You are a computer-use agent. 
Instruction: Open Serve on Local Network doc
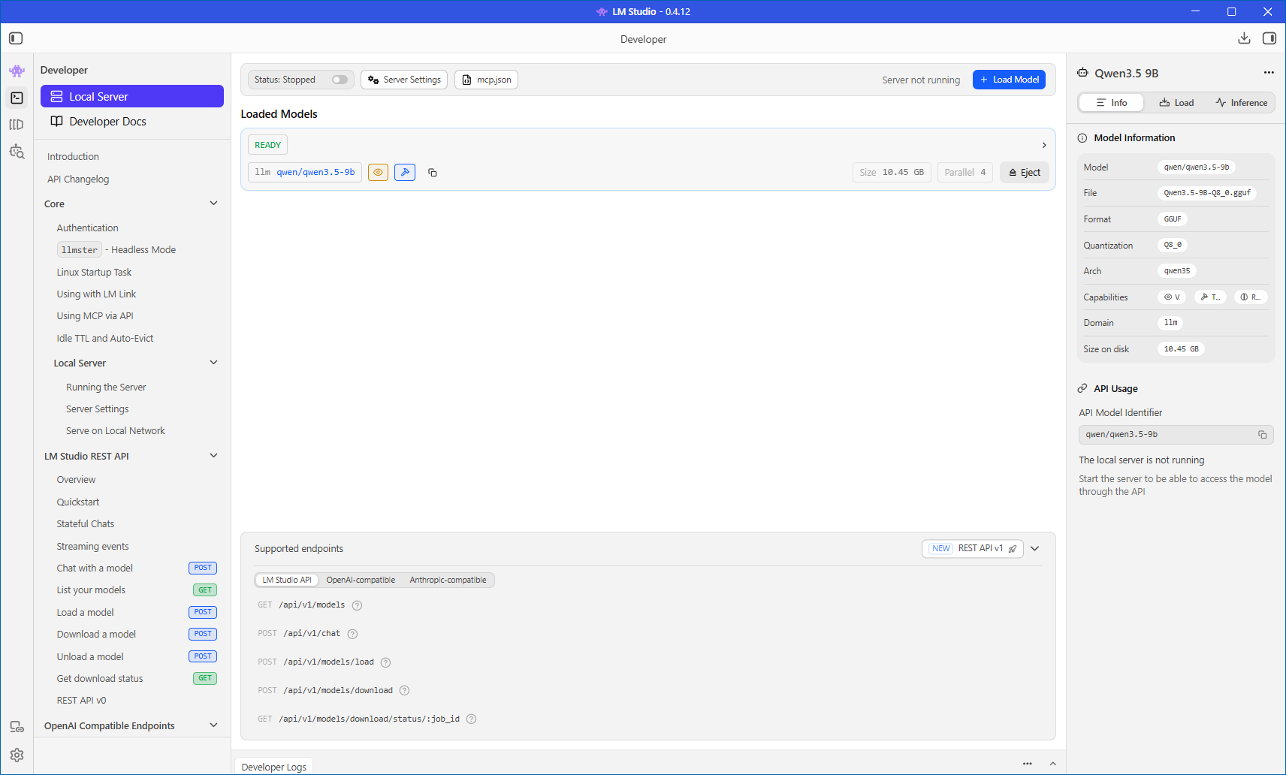[116, 431]
